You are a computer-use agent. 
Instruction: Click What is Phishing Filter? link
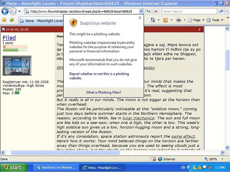tap(103, 92)
